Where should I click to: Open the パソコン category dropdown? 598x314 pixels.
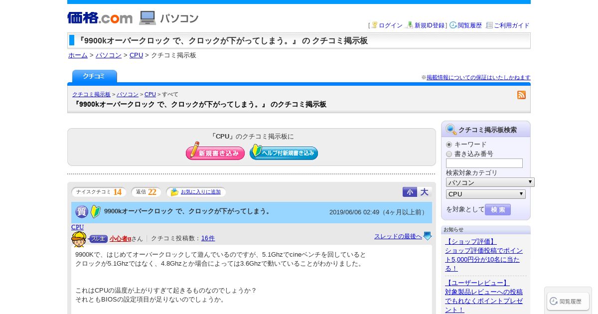pyautogui.click(x=490, y=182)
